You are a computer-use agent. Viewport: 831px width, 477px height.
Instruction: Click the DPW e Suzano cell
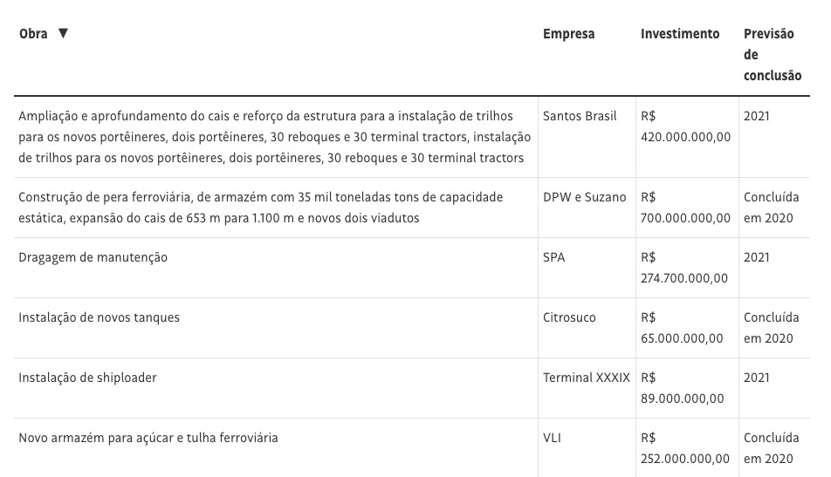click(584, 197)
